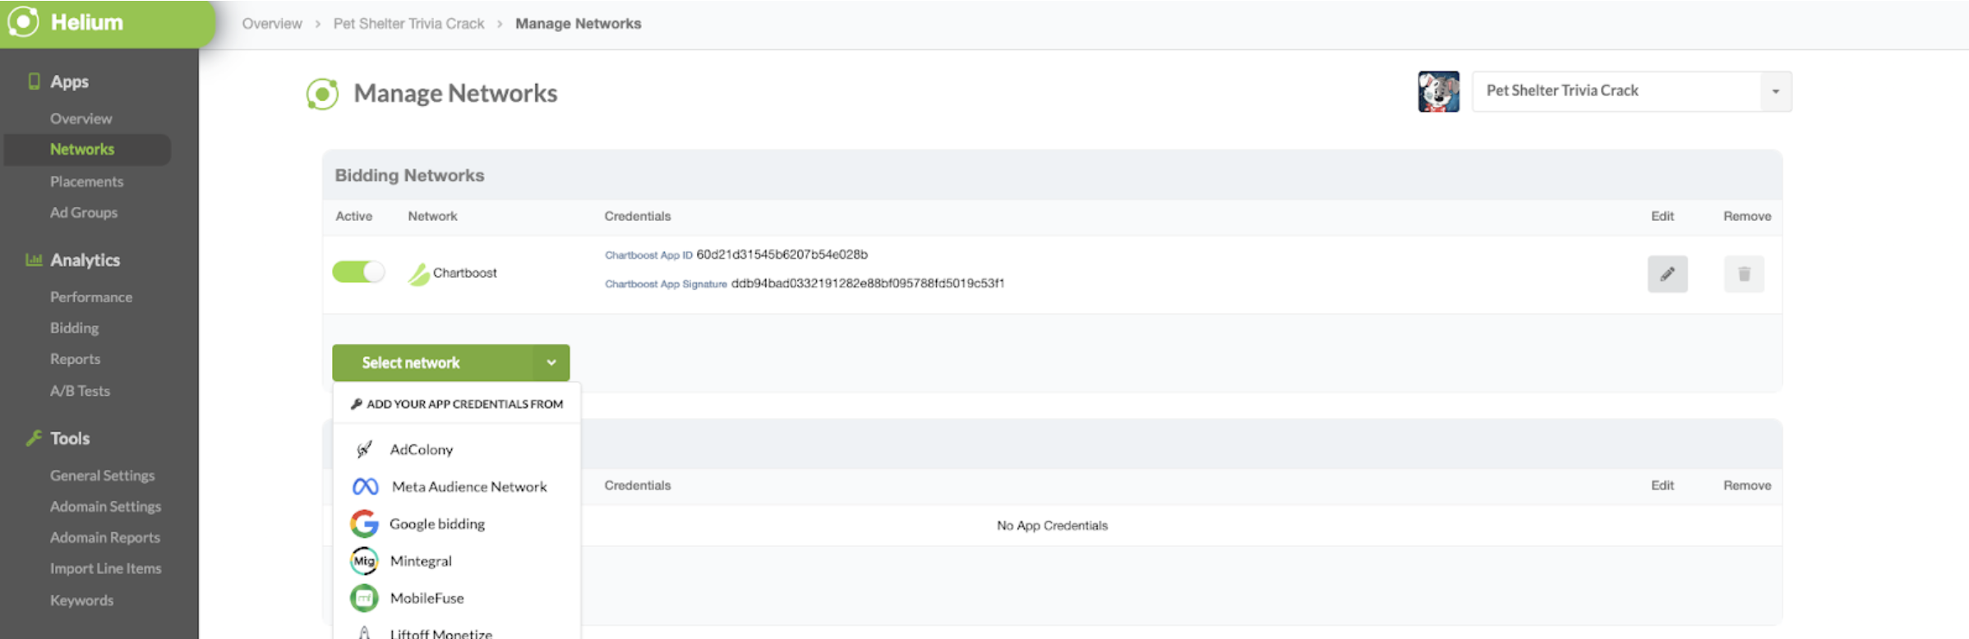Edit the Chartboost credentials with pencil icon
Screen dimensions: 1969x639
(x=1667, y=274)
